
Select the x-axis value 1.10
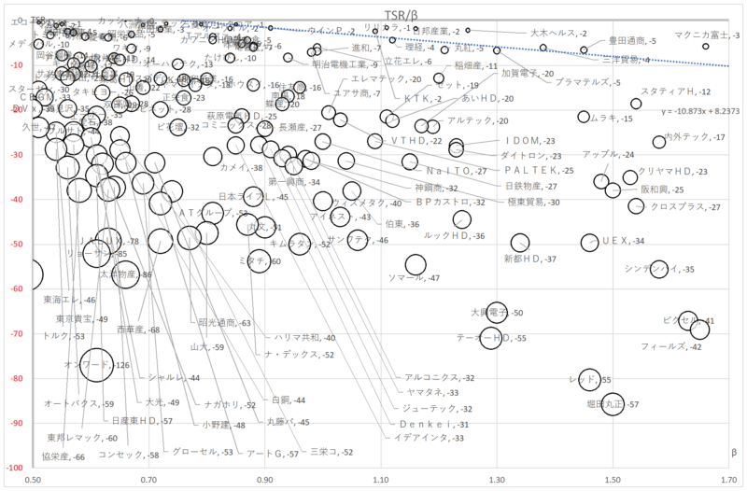(x=381, y=480)
